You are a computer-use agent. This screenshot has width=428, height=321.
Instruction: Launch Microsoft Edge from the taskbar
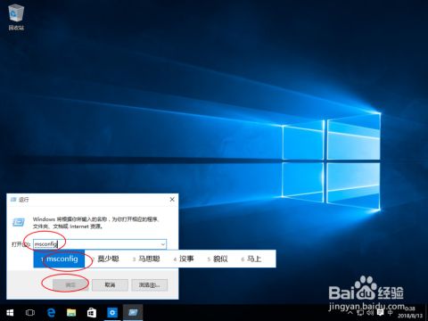51,313
